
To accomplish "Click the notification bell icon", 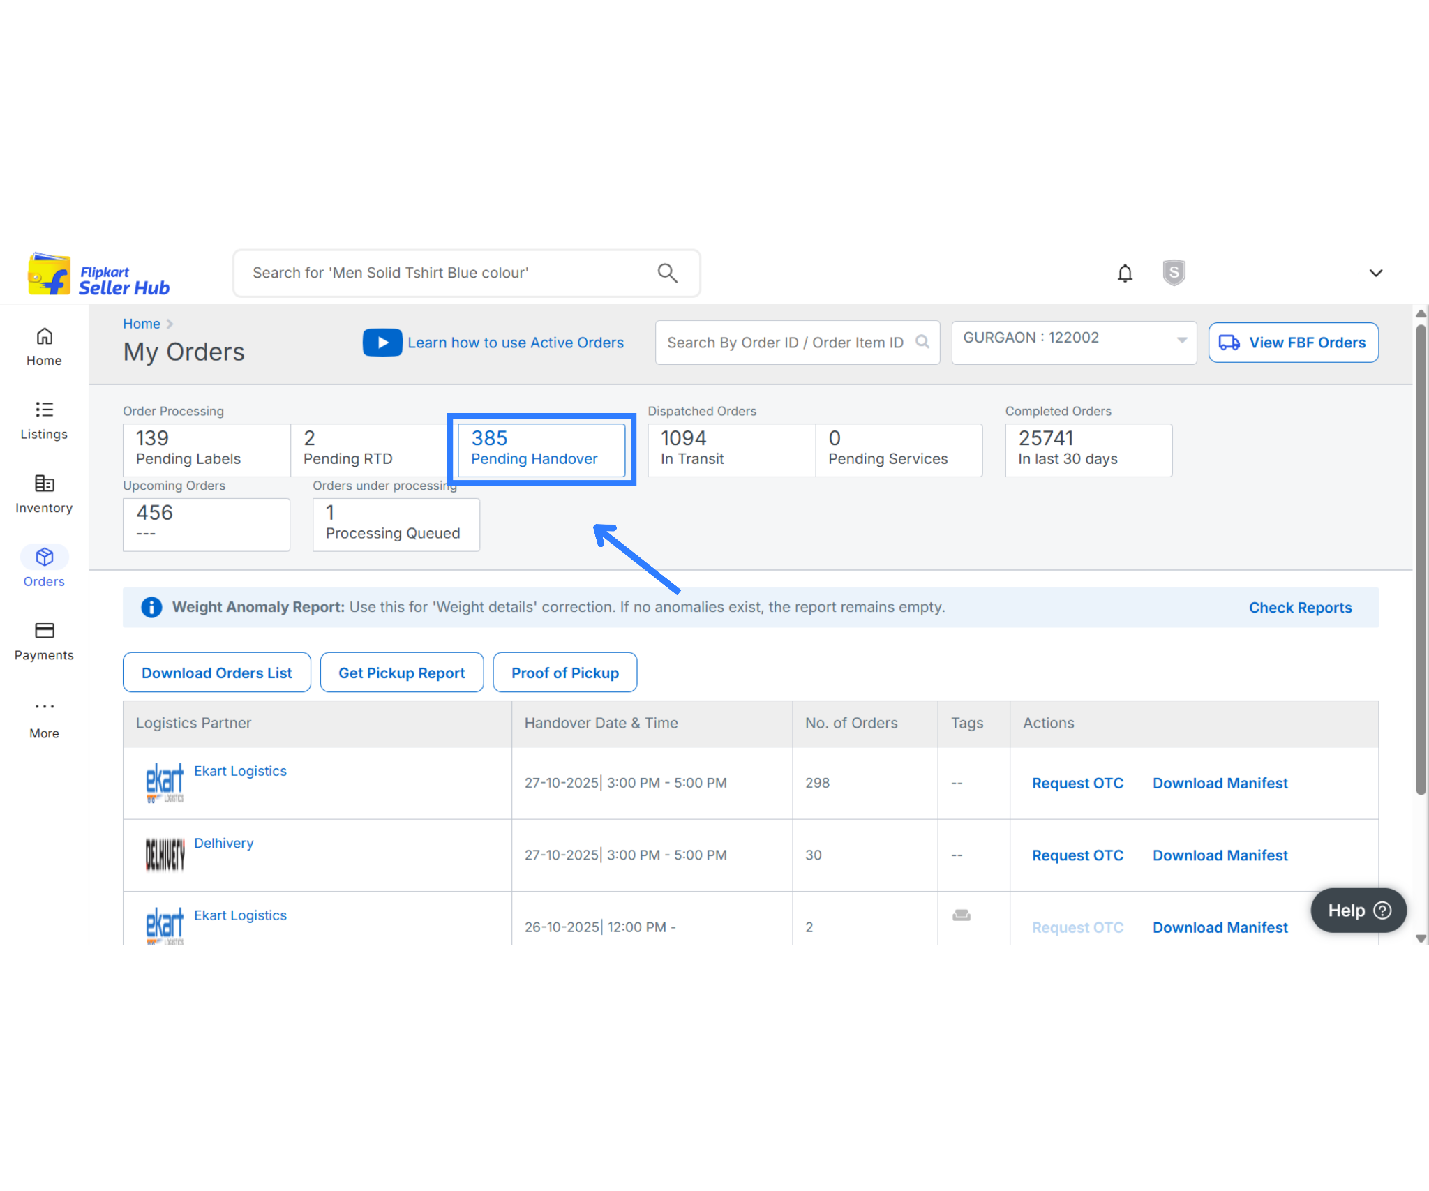I will click(x=1124, y=273).
